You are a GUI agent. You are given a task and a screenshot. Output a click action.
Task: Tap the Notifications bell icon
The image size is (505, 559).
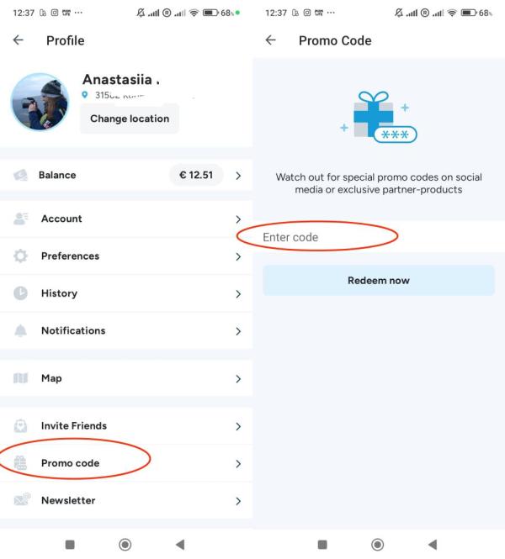[x=22, y=330]
